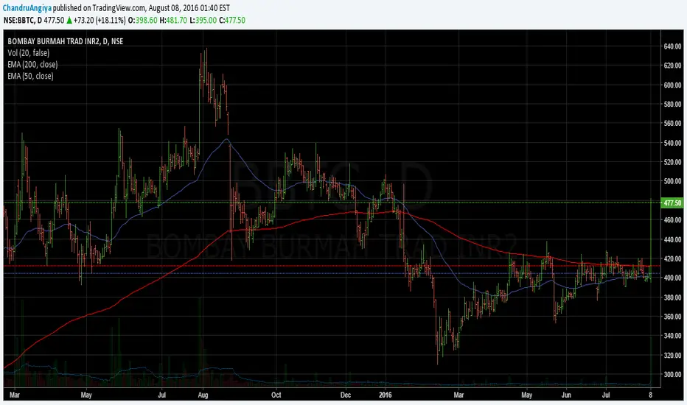The image size is (687, 405).
Task: Click the L:395.00 low price
Action: coord(203,20)
